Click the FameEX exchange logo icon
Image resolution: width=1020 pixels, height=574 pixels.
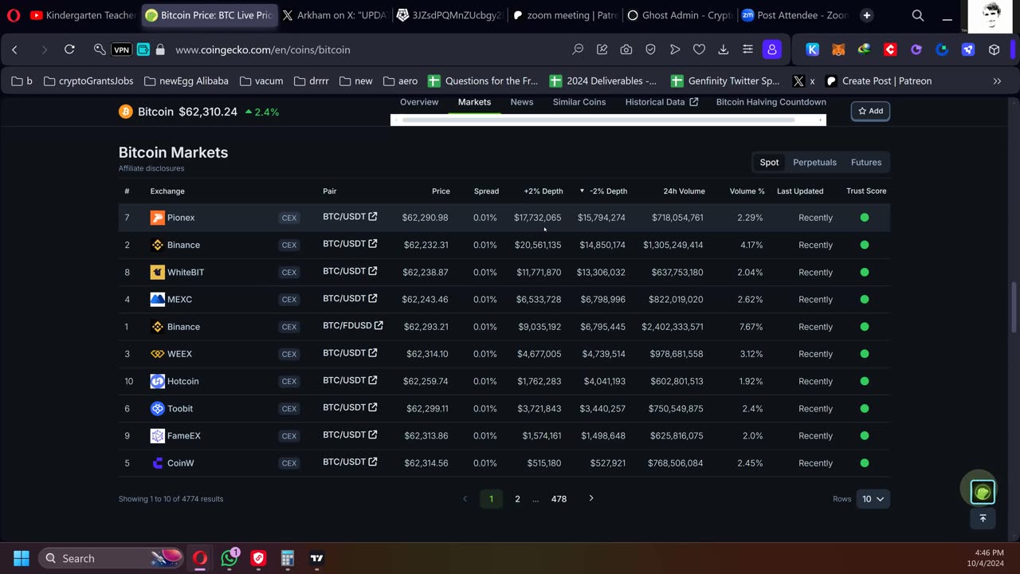pyautogui.click(x=158, y=436)
